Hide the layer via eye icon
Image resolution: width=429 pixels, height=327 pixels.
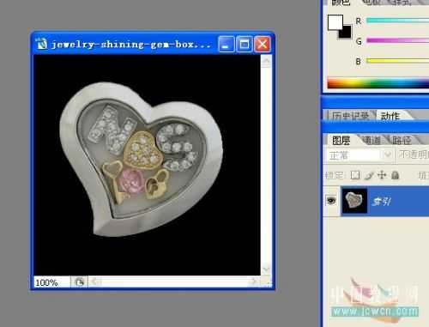(331, 201)
